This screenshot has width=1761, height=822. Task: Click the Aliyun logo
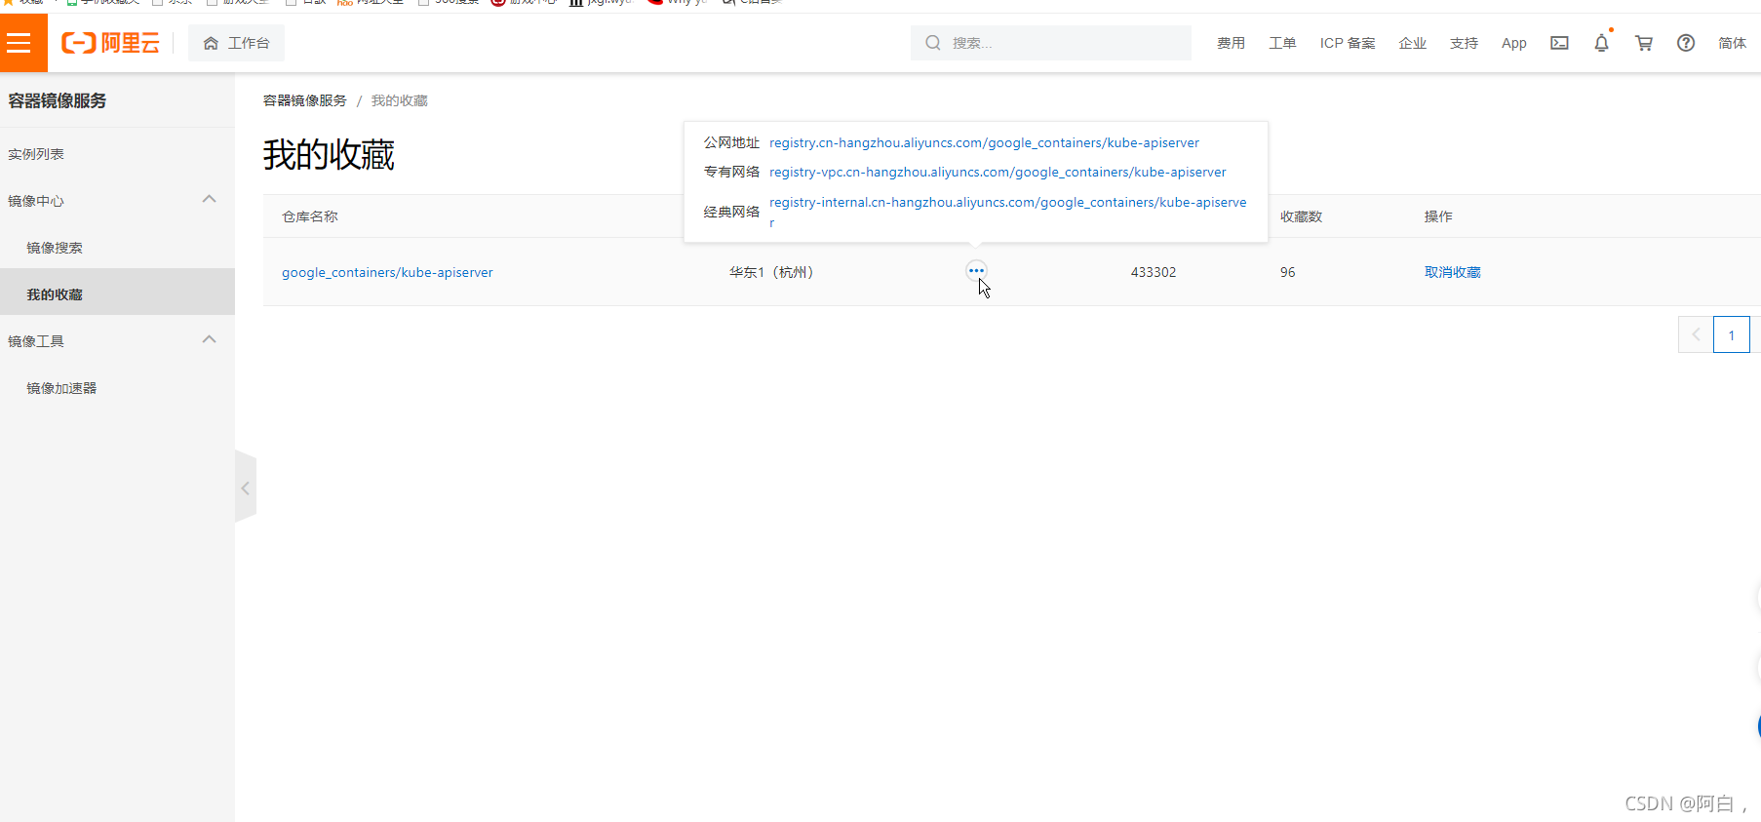110,43
